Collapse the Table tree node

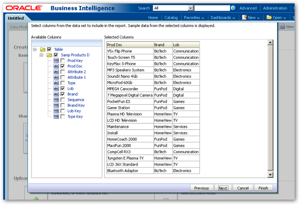[34, 49]
